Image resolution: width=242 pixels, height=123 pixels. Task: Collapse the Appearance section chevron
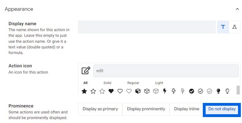tap(237, 9)
